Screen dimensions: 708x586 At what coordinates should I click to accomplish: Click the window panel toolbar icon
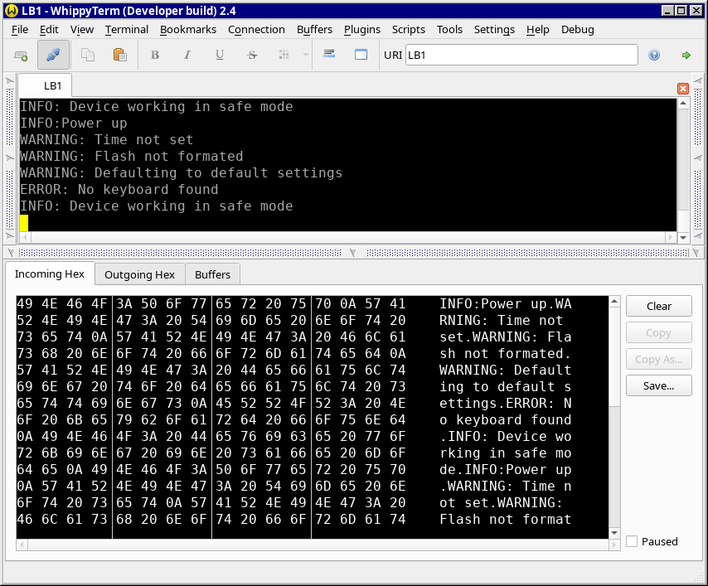click(x=361, y=55)
